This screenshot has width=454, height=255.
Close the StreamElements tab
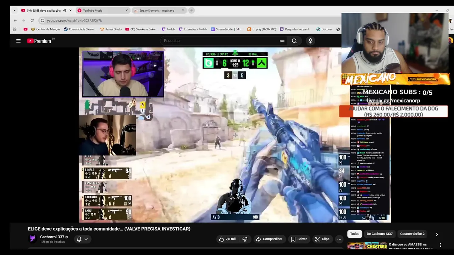coord(183,10)
